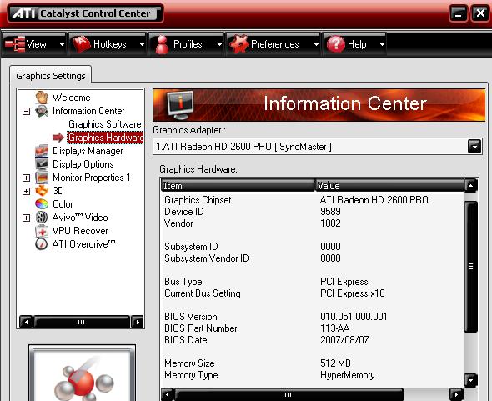The width and height of the screenshot is (492, 401).
Task: Expand the 3D tree node
Action: tap(27, 191)
